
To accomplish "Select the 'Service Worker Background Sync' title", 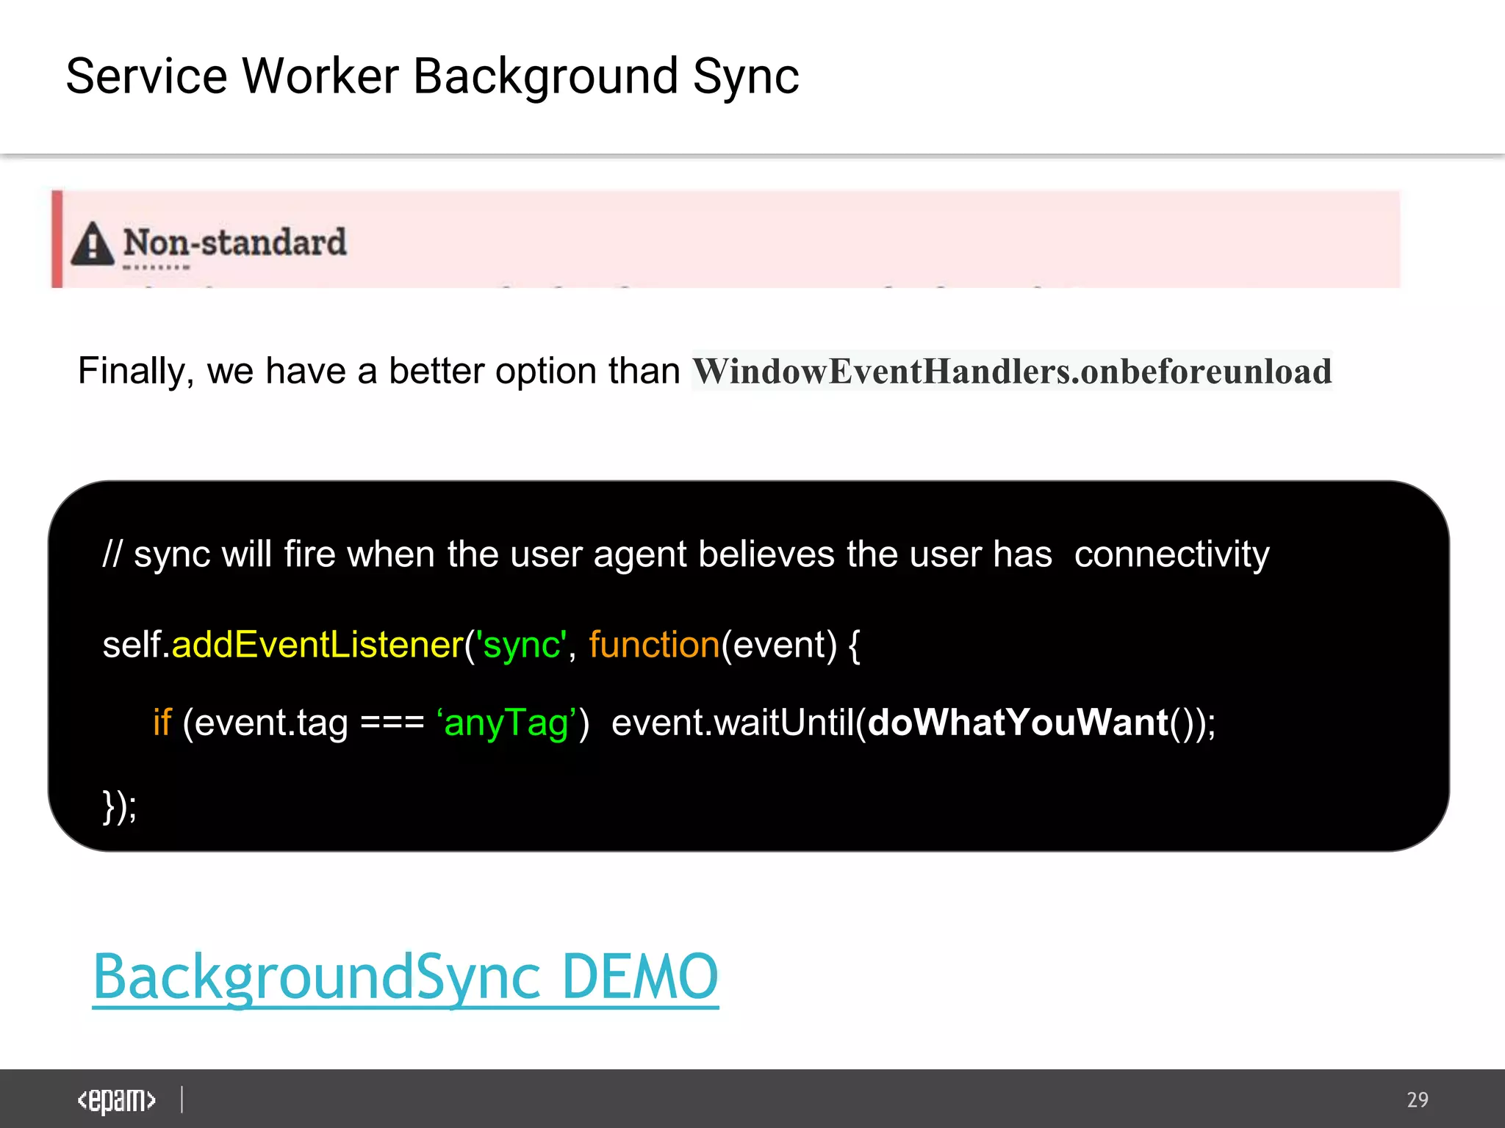I will pos(432,78).
